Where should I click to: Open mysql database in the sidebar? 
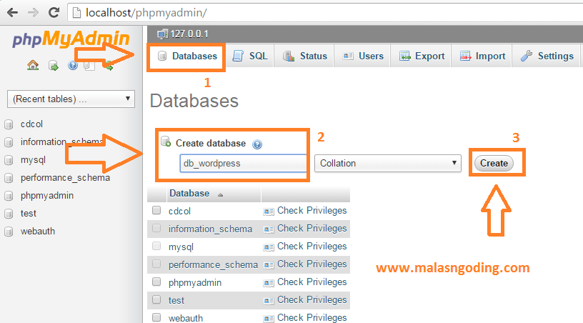33,160
